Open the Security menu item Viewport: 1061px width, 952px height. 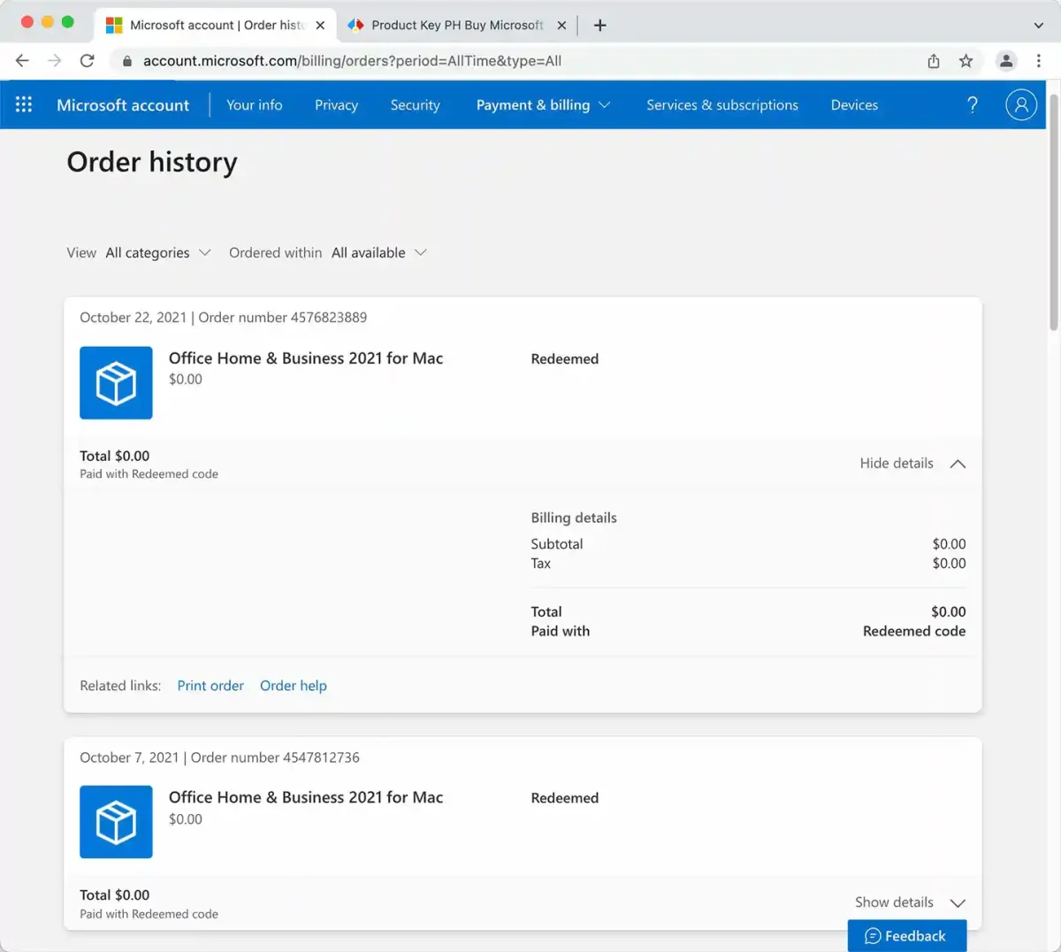coord(415,104)
